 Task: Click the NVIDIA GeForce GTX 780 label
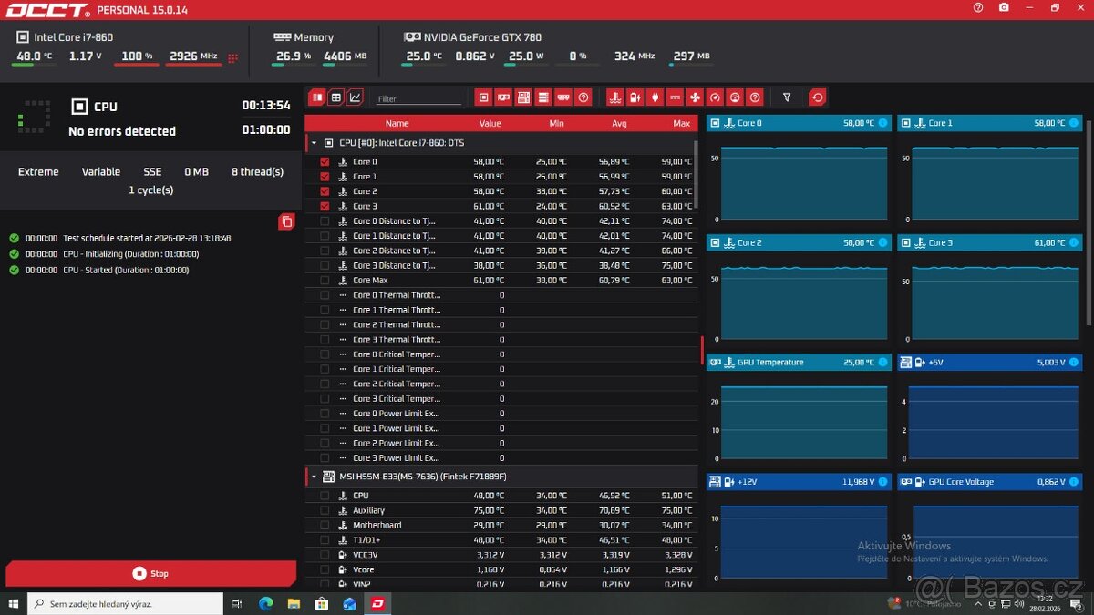482,37
